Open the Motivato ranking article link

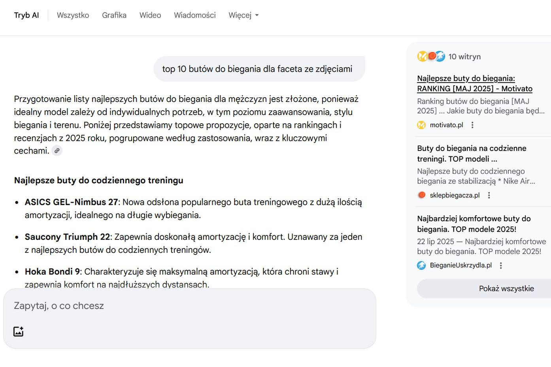(474, 83)
